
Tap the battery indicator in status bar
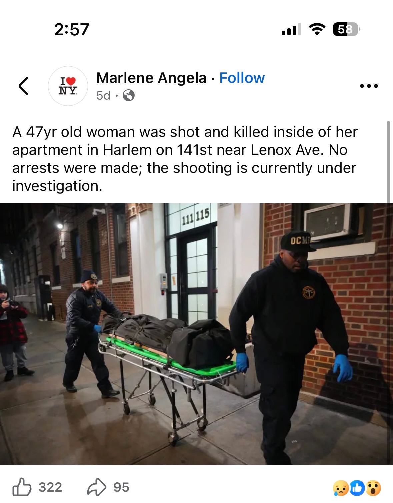click(x=347, y=29)
